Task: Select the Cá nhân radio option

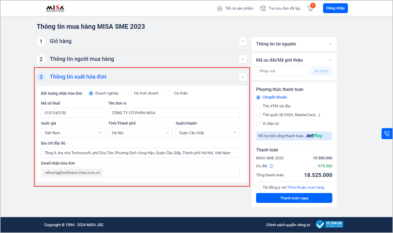Action: 169,93
